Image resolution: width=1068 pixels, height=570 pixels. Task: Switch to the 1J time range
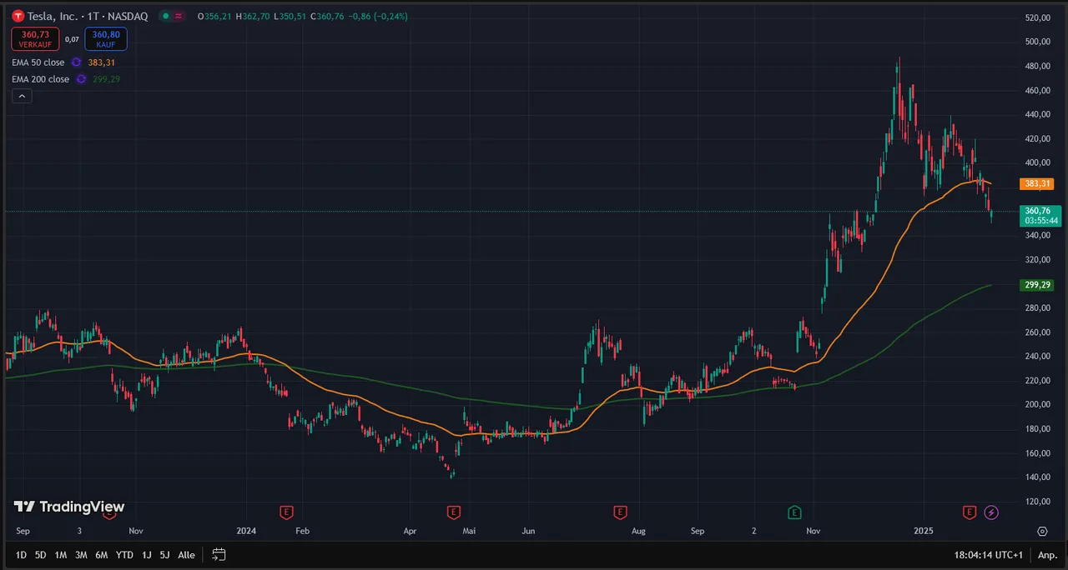click(x=147, y=555)
